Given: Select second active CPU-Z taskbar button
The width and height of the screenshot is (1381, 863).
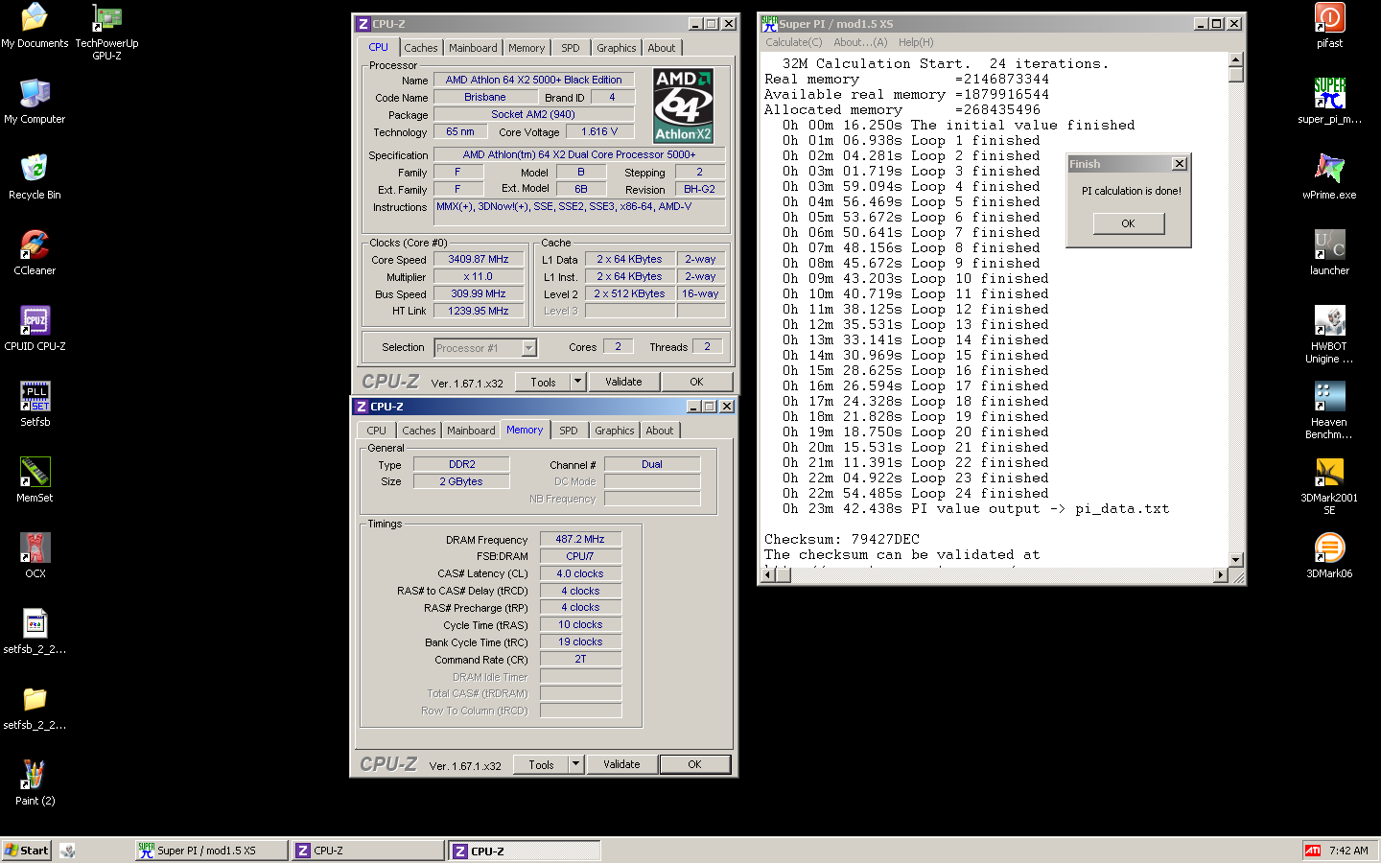Looking at the screenshot, I should click(x=526, y=851).
